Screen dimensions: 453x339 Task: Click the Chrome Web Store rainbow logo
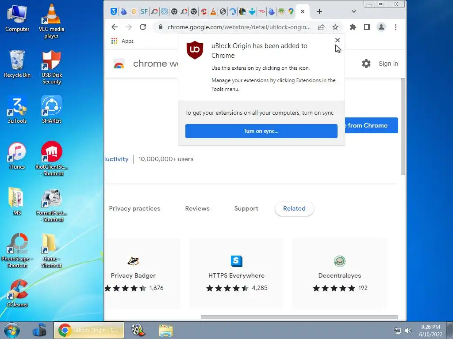[119, 64]
